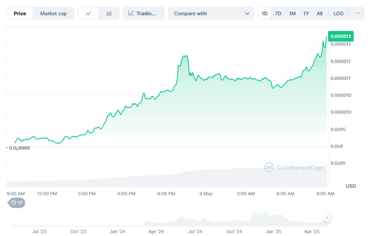Switch to line chart view icon
This screenshot has height=236, width=371.
click(88, 14)
